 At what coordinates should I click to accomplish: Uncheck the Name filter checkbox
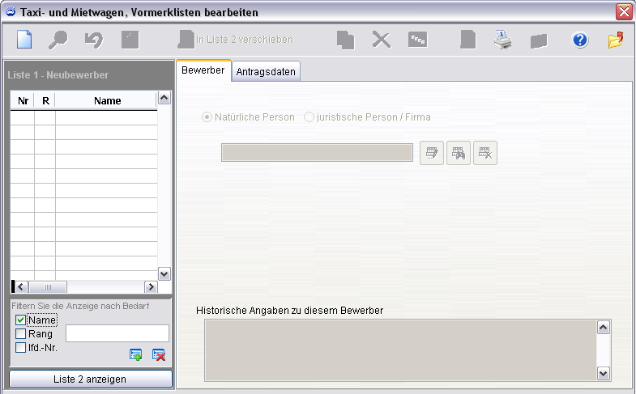[21, 320]
